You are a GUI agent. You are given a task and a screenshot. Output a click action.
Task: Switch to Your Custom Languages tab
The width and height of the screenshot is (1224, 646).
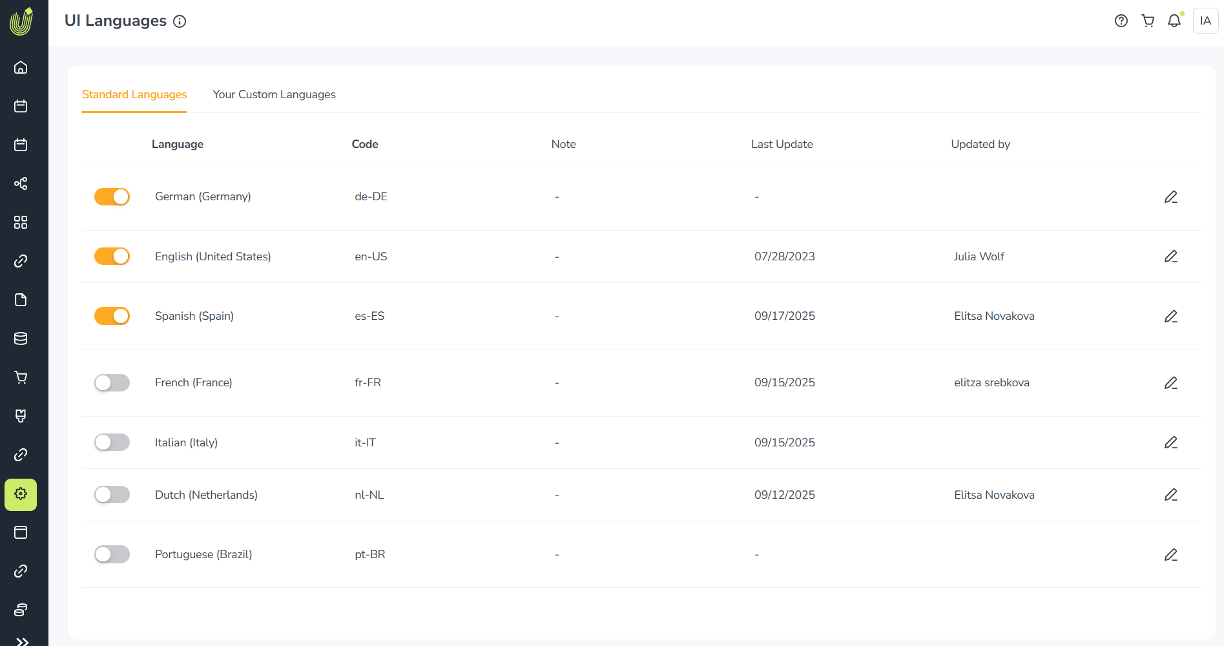tap(274, 94)
